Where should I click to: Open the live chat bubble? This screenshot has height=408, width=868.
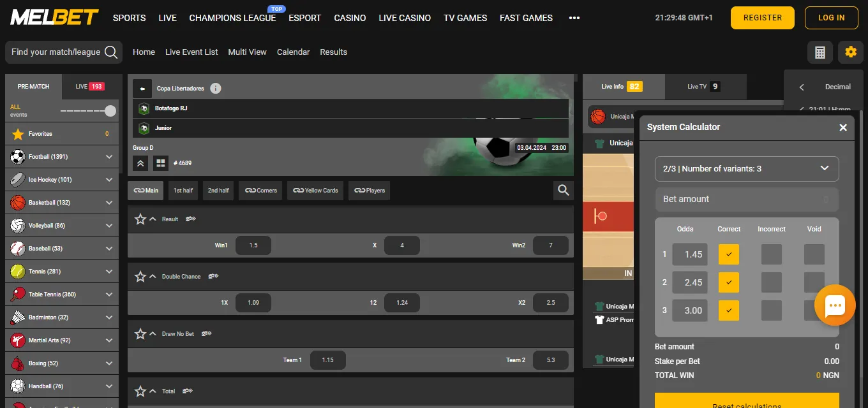point(835,305)
